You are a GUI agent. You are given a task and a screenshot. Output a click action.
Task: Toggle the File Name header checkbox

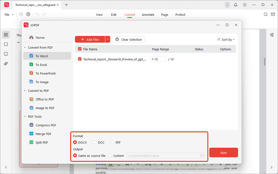(x=80, y=49)
